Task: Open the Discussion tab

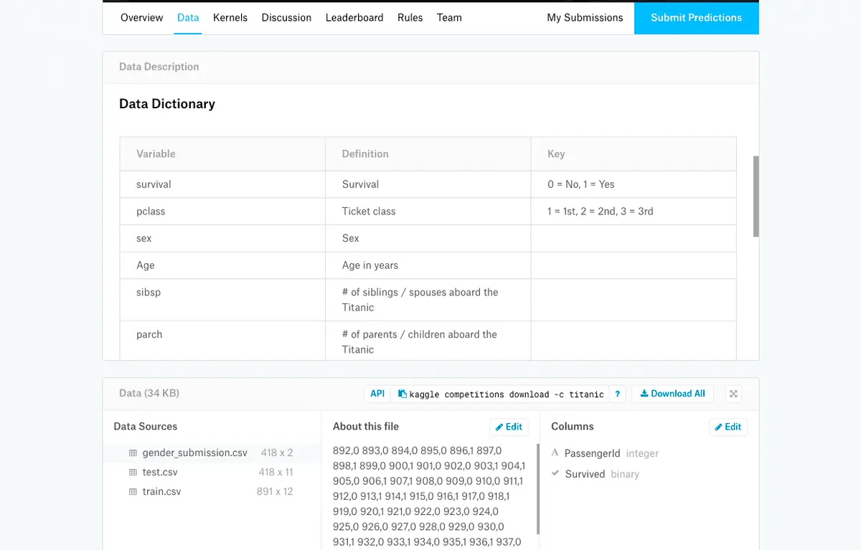Action: coord(286,17)
